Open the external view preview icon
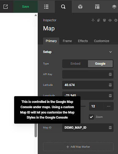This screenshot has height=154, width=118. (x=6, y=7)
